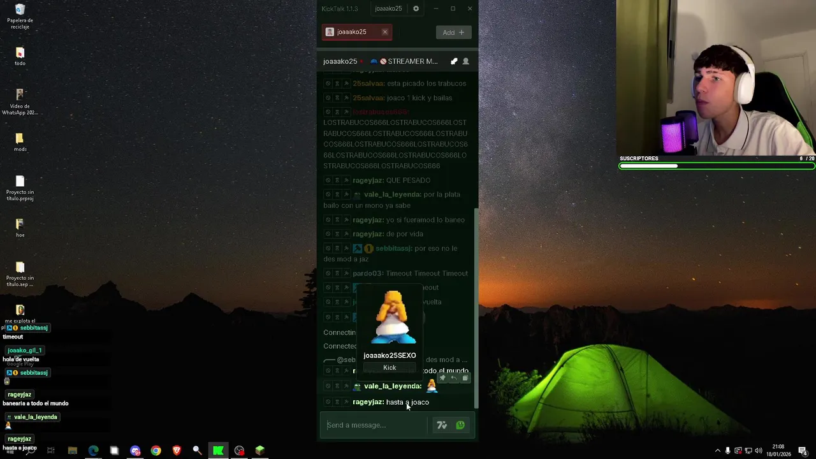Open pinned message icon in chat header

pos(454,61)
